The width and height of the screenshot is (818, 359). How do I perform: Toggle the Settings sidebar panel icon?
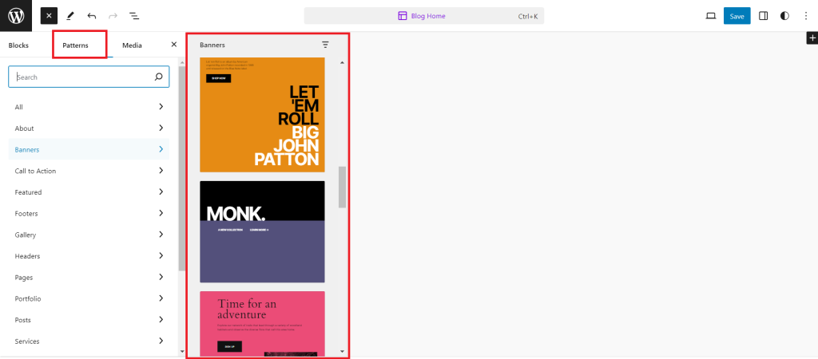(764, 16)
